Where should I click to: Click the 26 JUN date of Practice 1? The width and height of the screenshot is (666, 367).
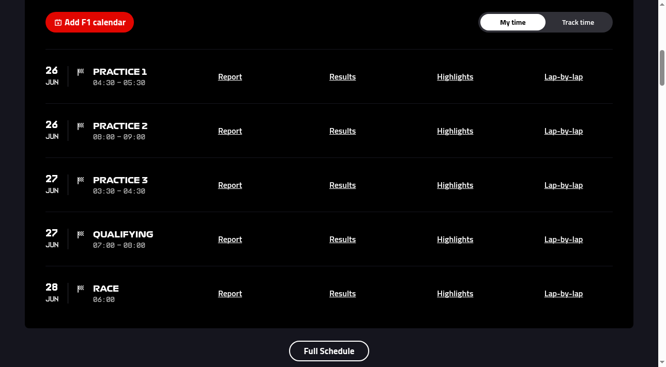click(x=52, y=76)
